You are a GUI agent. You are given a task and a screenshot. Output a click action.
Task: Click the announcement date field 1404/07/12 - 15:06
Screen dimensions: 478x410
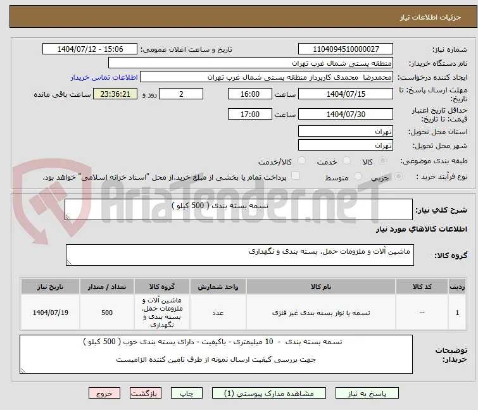click(90, 49)
